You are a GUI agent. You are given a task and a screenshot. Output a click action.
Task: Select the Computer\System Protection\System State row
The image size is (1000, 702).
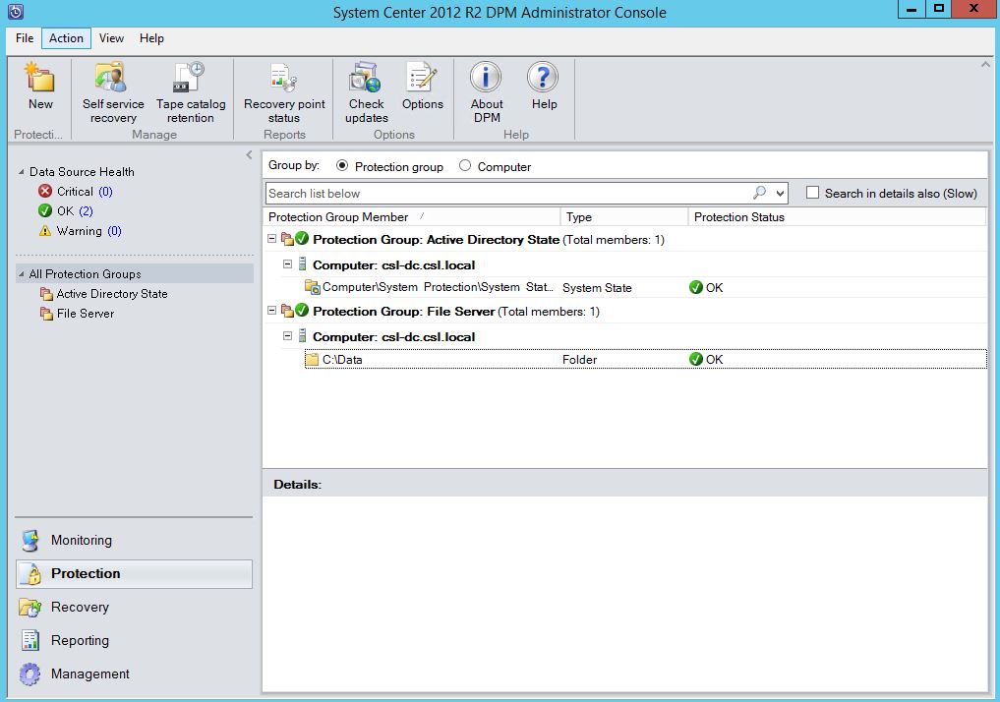645,287
